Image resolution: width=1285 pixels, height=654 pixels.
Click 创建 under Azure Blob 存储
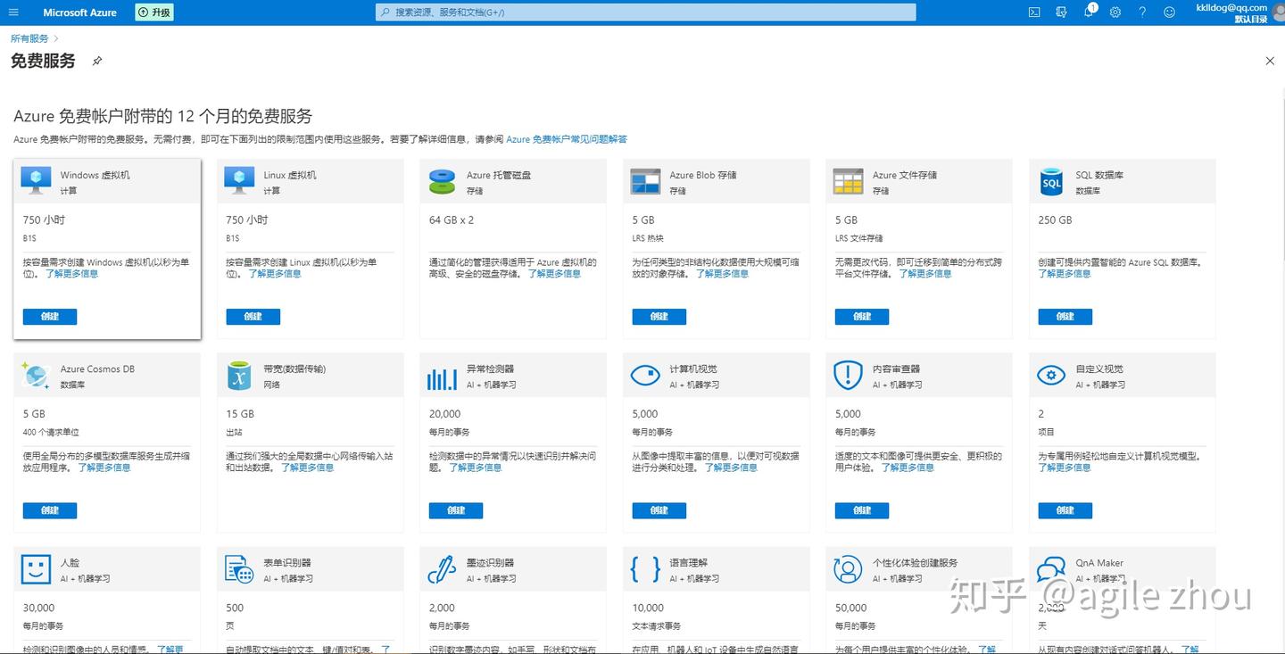pyautogui.click(x=659, y=317)
